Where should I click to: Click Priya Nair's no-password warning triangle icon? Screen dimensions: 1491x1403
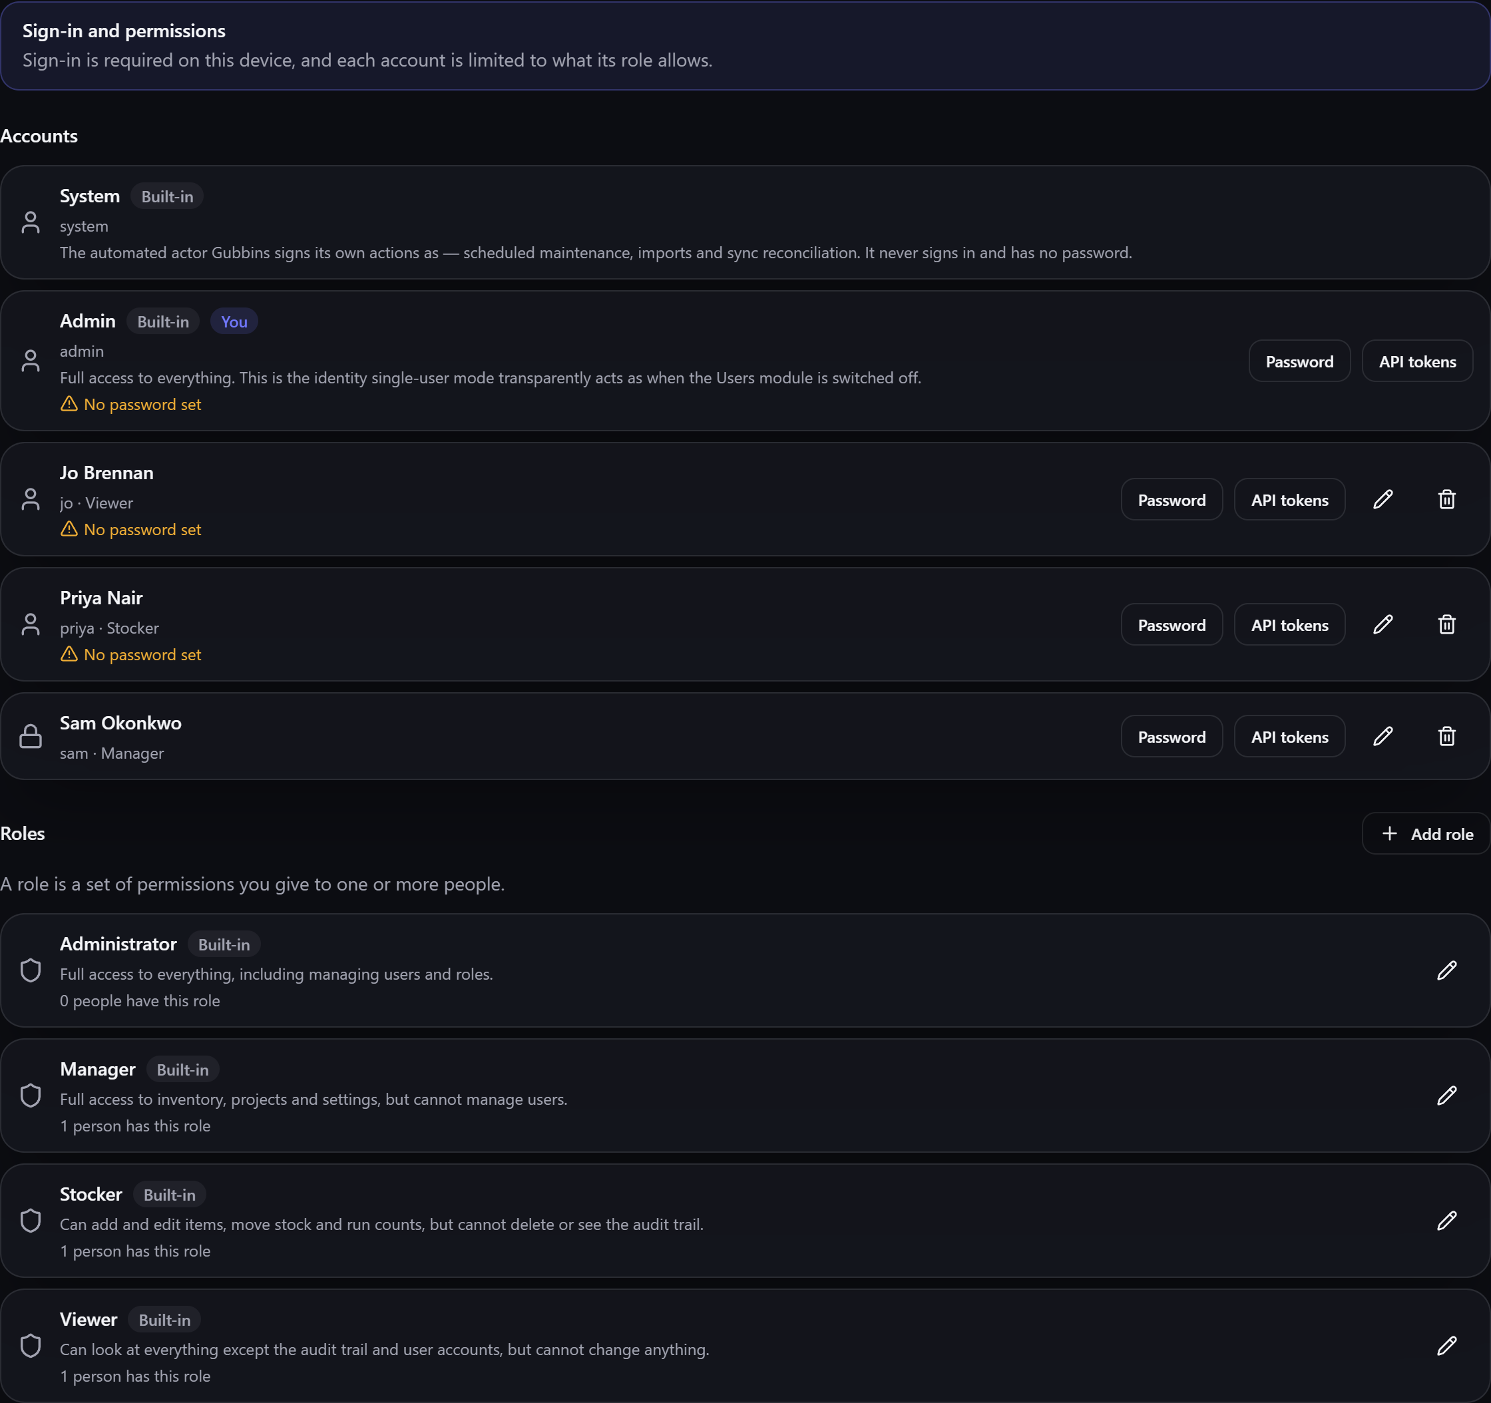pyautogui.click(x=69, y=654)
